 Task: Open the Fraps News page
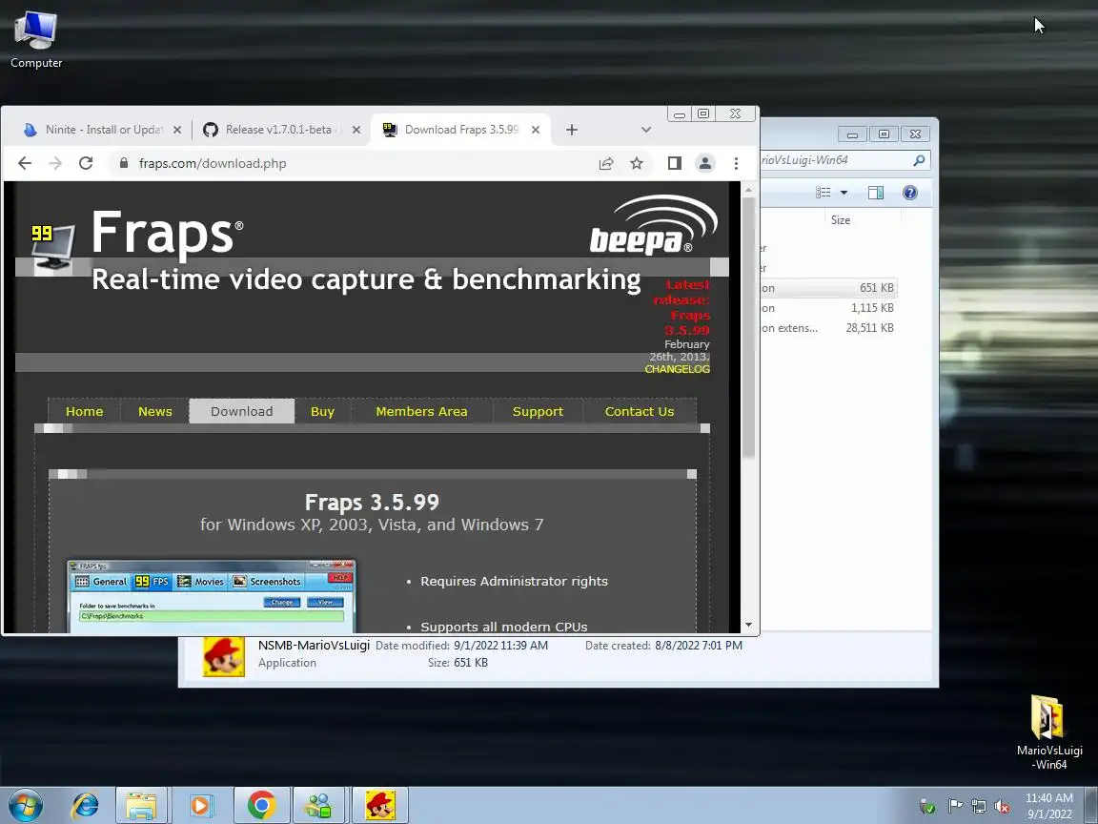pos(154,411)
